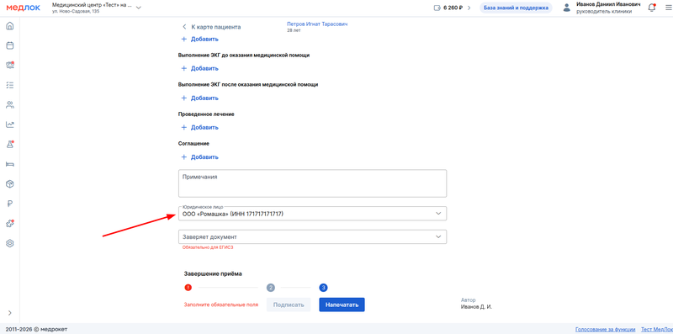Add entry under ЭКГ до оказания медицинской помощи
Image resolution: width=673 pixels, height=334 pixels.
click(200, 68)
